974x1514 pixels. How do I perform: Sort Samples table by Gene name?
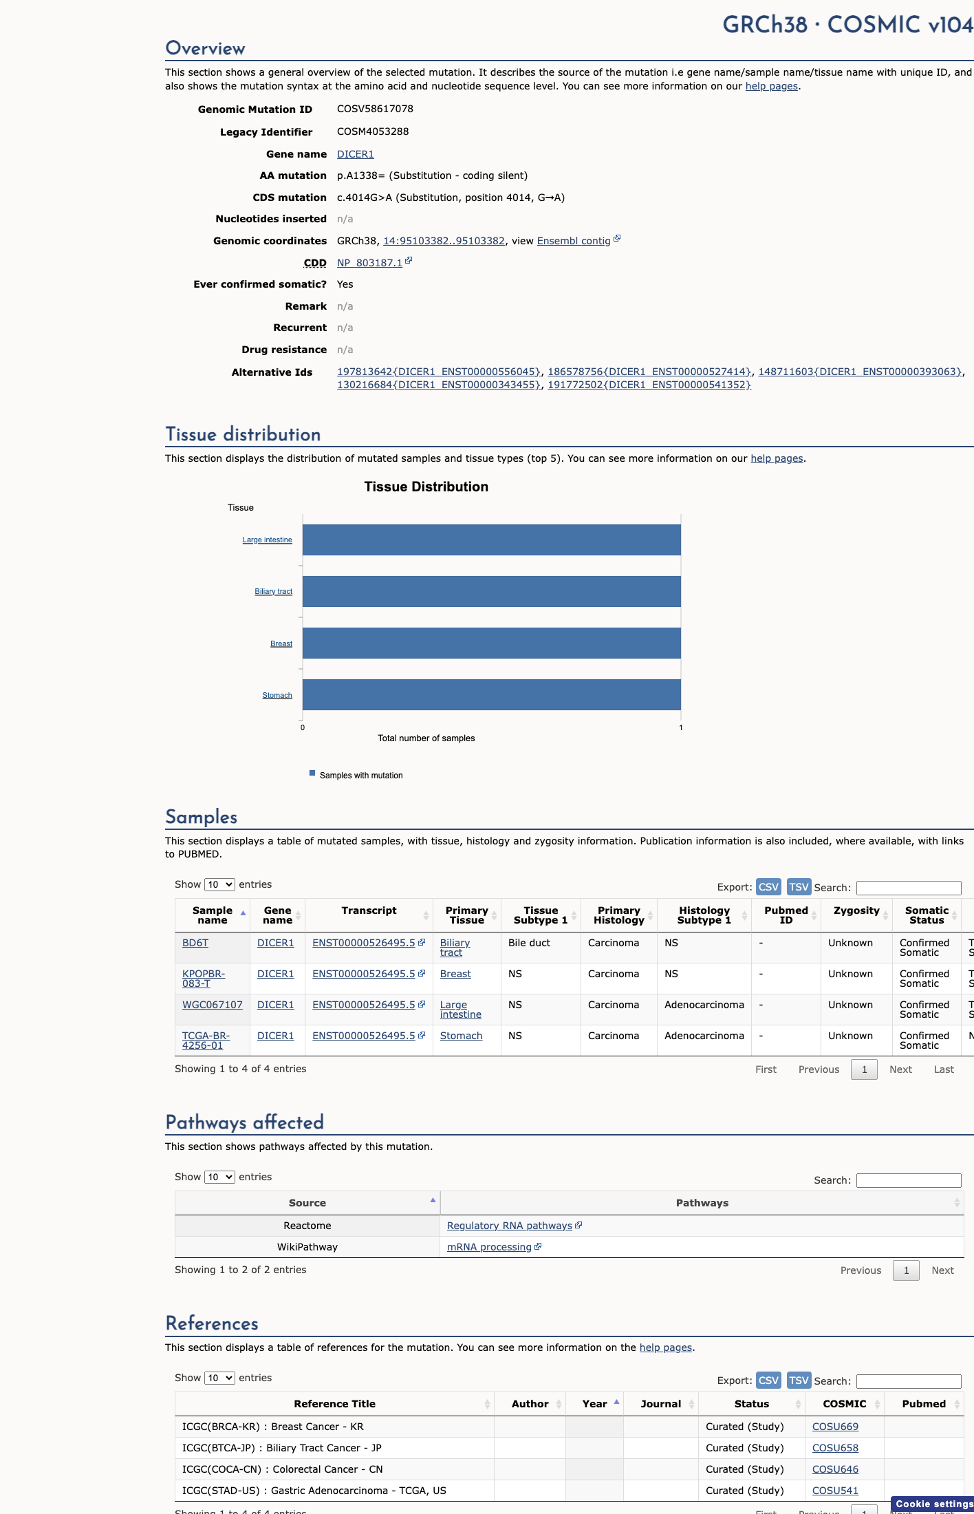277,915
